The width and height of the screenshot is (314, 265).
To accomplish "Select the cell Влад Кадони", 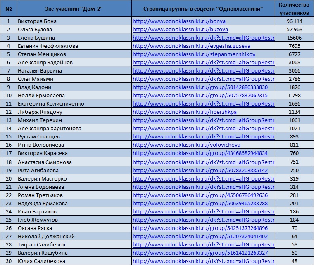I will pos(74,87).
